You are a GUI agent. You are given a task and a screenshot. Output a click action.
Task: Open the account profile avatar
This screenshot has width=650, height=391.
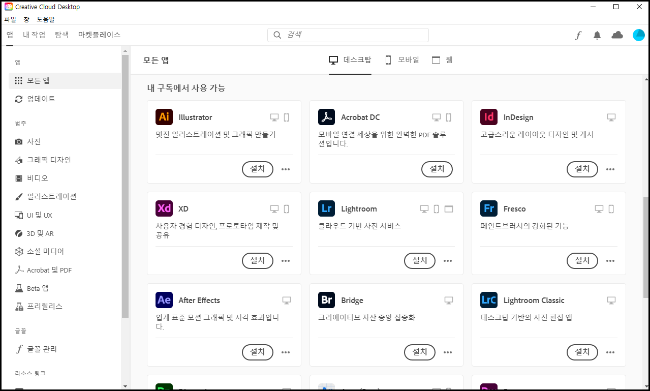tap(639, 35)
